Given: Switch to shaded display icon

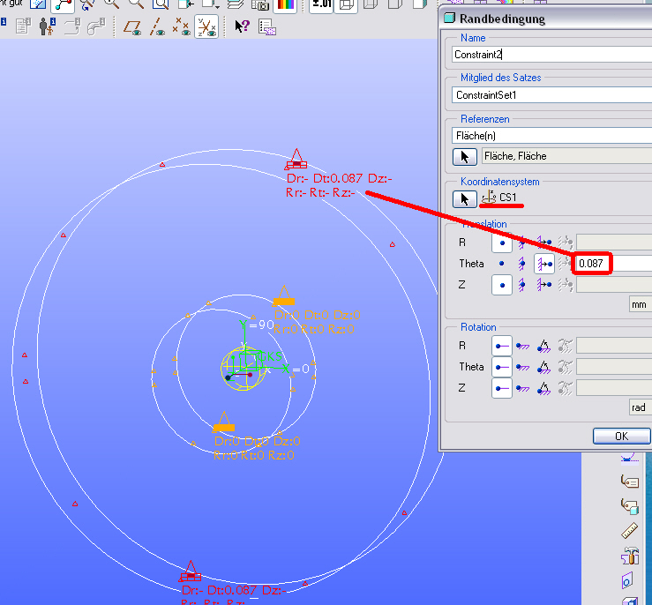Looking at the screenshot, I should point(420,4).
